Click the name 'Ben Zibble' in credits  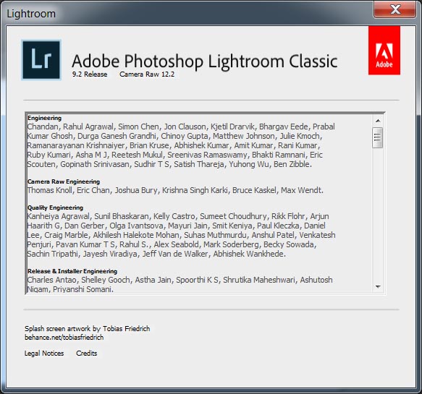(x=292, y=164)
